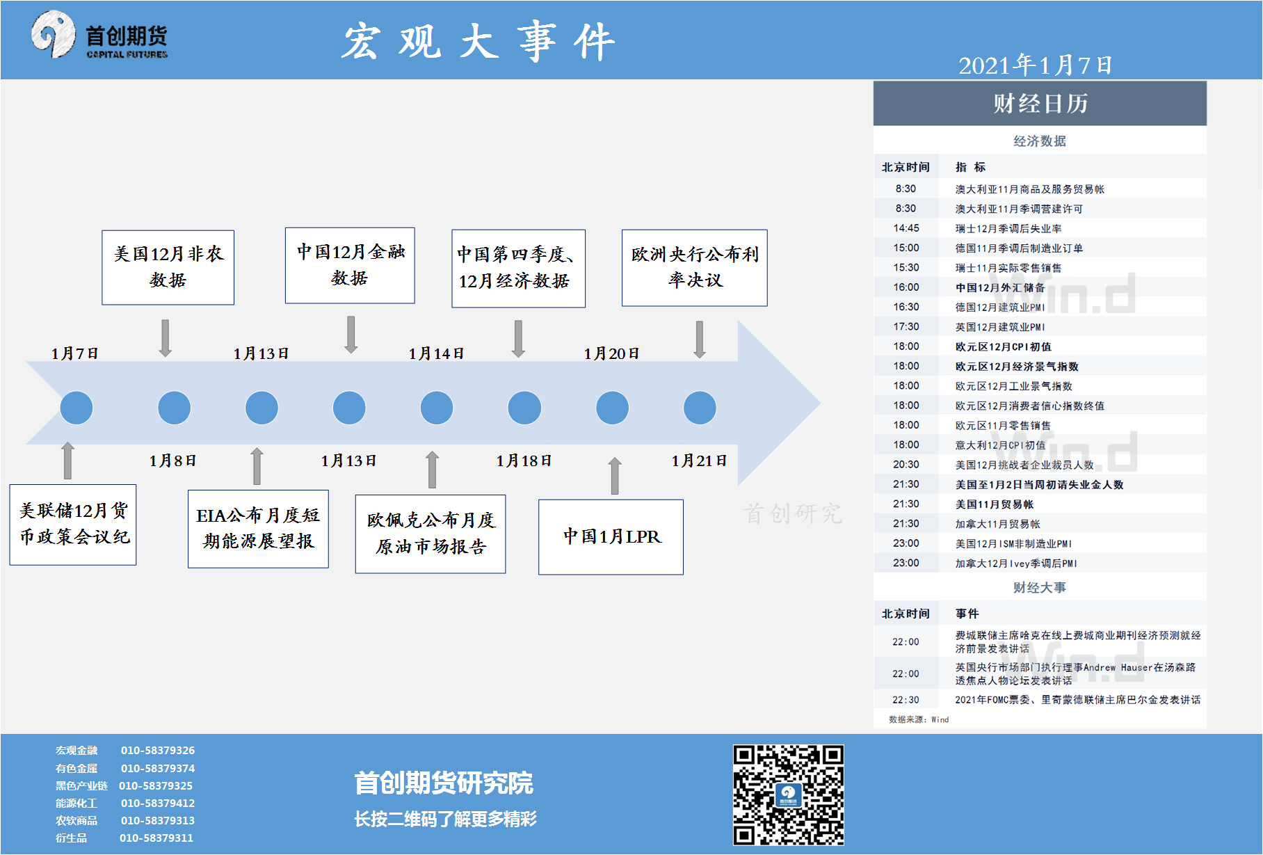Viewport: 1263px width, 855px height.
Task: Select row 澳大利亚11月季调营建许可
Action: click(1040, 209)
